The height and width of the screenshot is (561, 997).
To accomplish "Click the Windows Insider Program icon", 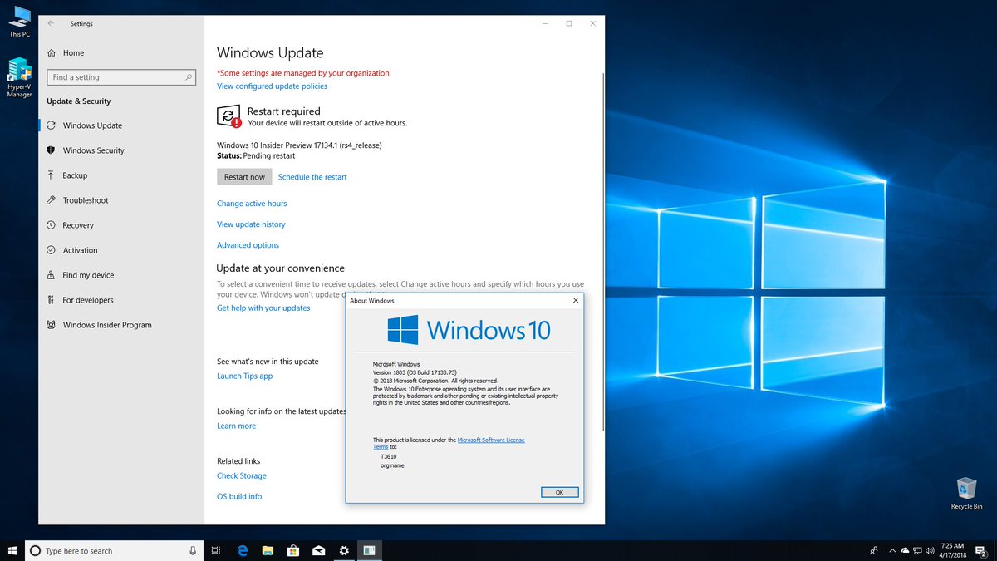I will pos(51,325).
